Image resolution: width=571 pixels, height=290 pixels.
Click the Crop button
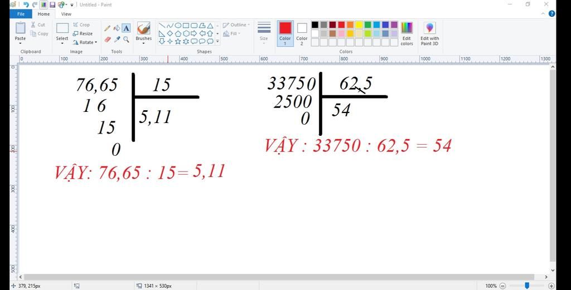pos(81,24)
